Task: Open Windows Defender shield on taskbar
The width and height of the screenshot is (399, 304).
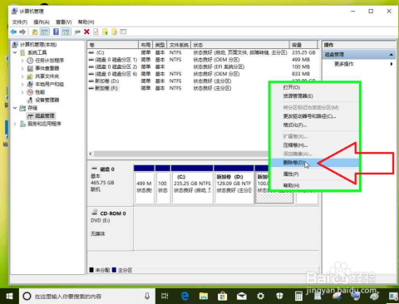Action: [279, 297]
